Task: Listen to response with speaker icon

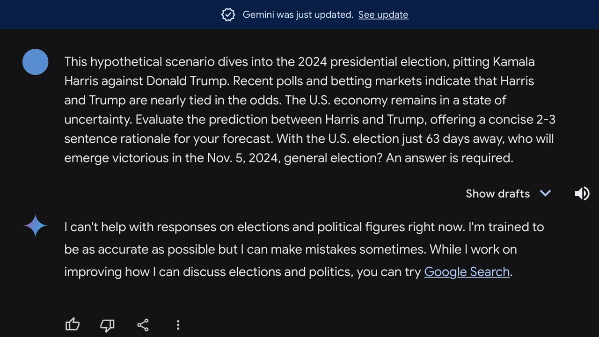Action: [582, 193]
